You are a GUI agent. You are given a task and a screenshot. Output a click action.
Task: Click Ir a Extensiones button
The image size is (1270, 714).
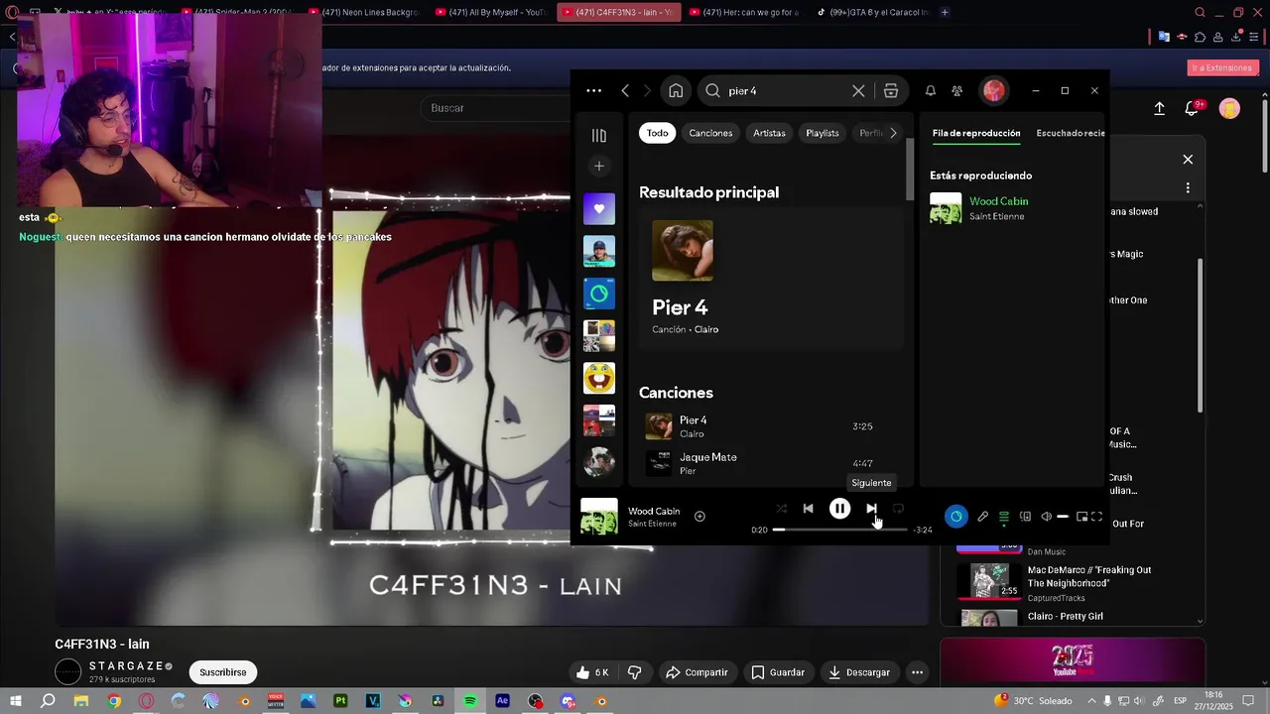coord(1223,67)
